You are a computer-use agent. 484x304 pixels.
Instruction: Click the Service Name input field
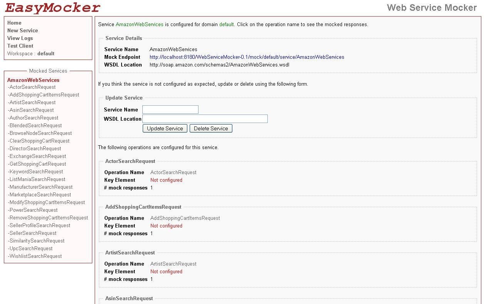[170, 109]
